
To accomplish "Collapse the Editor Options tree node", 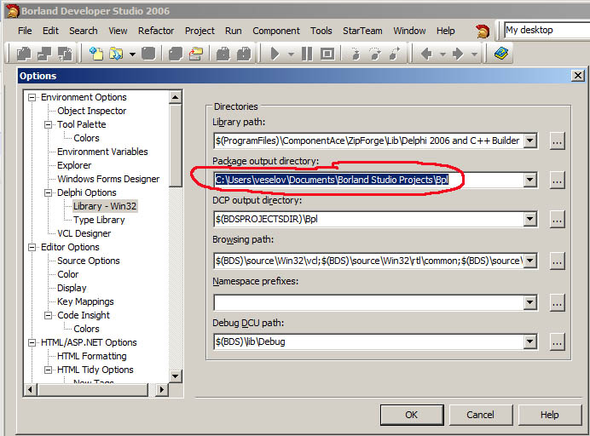I will 32,247.
